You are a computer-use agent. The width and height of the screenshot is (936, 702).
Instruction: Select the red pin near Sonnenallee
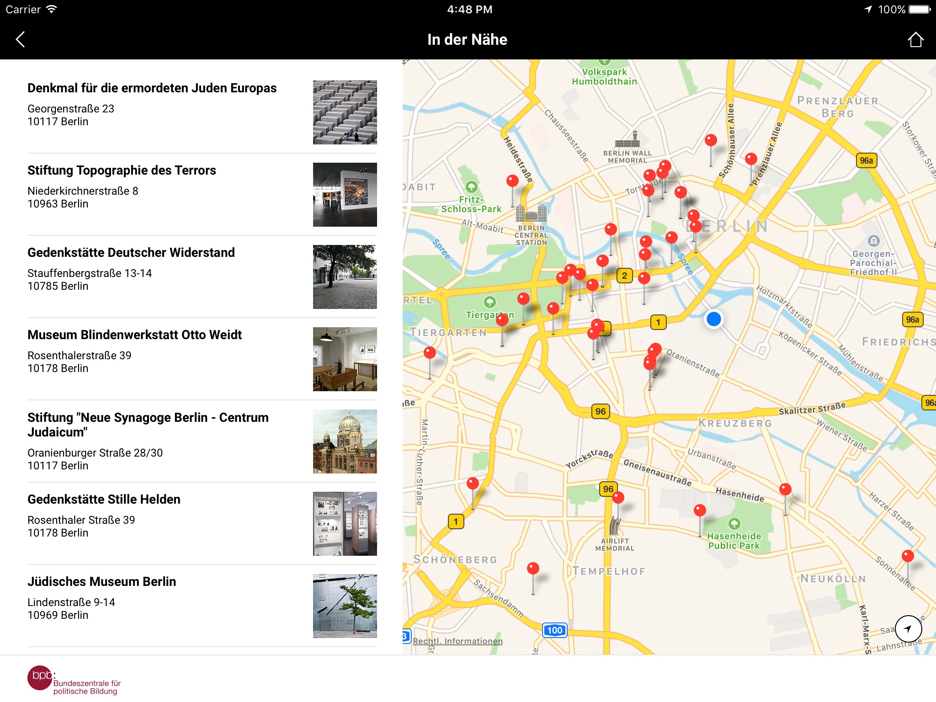908,556
